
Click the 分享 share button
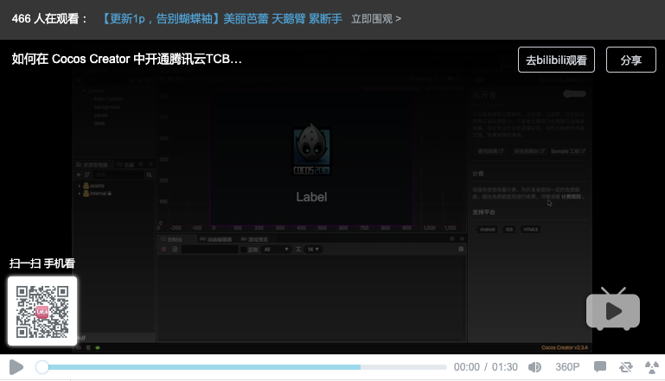tap(630, 60)
